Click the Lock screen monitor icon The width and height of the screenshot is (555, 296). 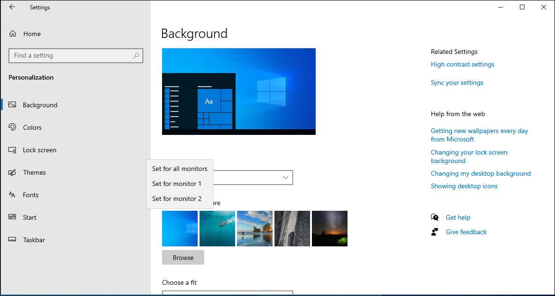(13, 150)
